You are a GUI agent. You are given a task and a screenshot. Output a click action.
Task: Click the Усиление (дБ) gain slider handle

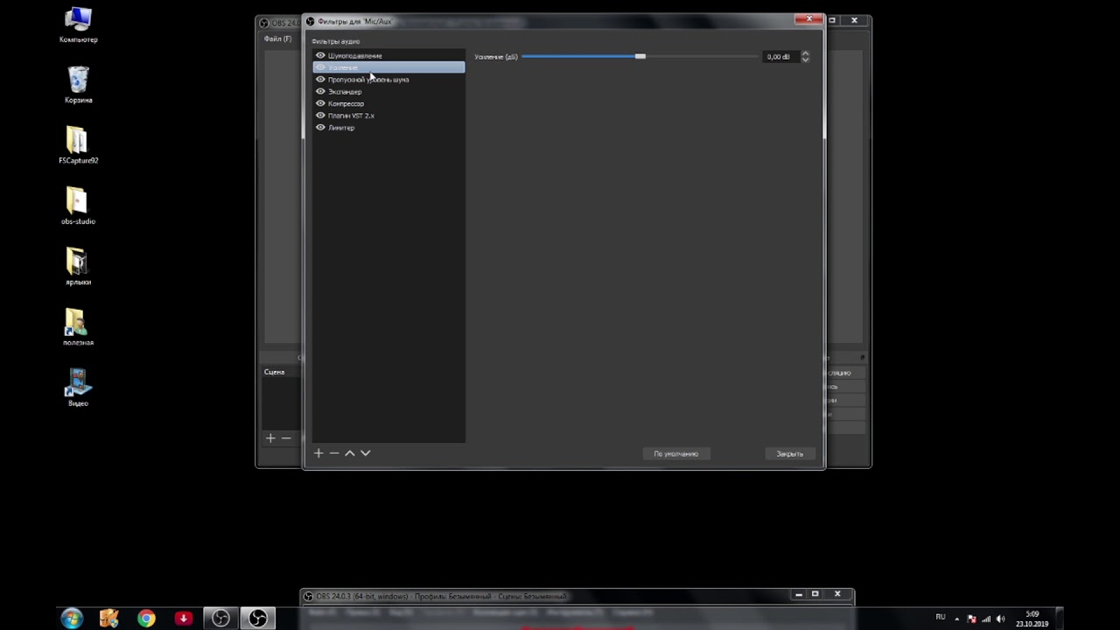click(x=640, y=57)
